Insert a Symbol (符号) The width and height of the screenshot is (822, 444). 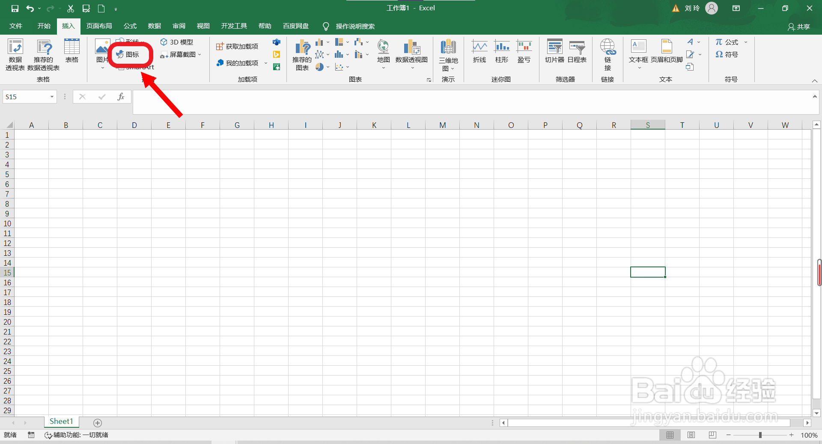click(x=727, y=54)
